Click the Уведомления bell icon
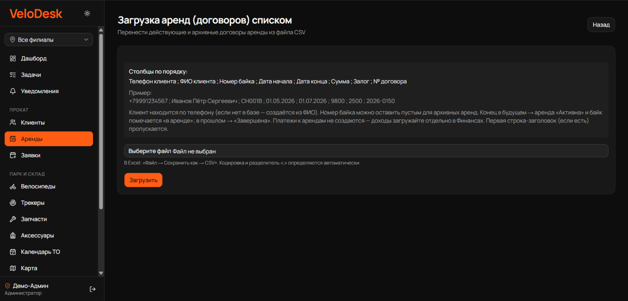This screenshot has width=628, height=301. (x=13, y=91)
